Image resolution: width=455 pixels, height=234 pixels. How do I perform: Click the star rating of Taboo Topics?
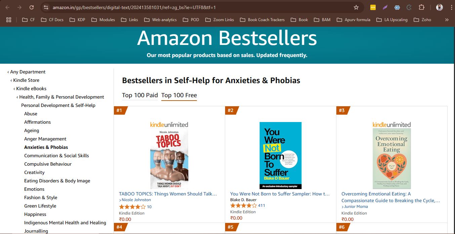point(132,207)
